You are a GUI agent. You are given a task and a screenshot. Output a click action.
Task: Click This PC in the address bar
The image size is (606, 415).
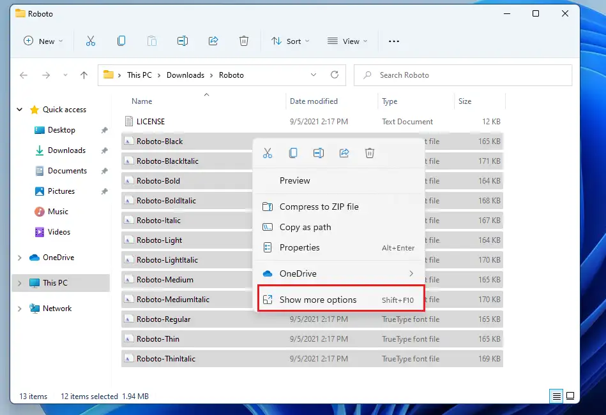click(x=139, y=75)
